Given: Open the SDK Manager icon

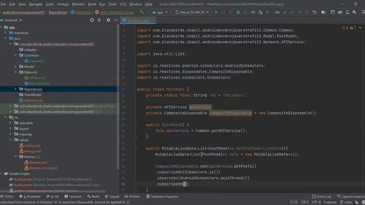Looking at the screenshot, I should tap(355, 12).
